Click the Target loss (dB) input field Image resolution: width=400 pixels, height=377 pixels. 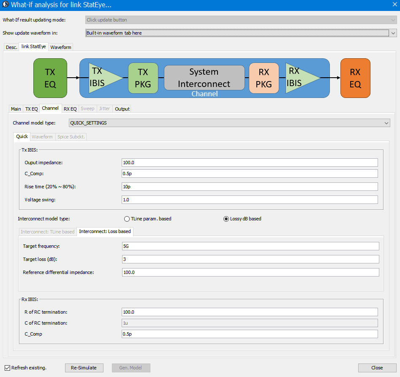pos(250,259)
